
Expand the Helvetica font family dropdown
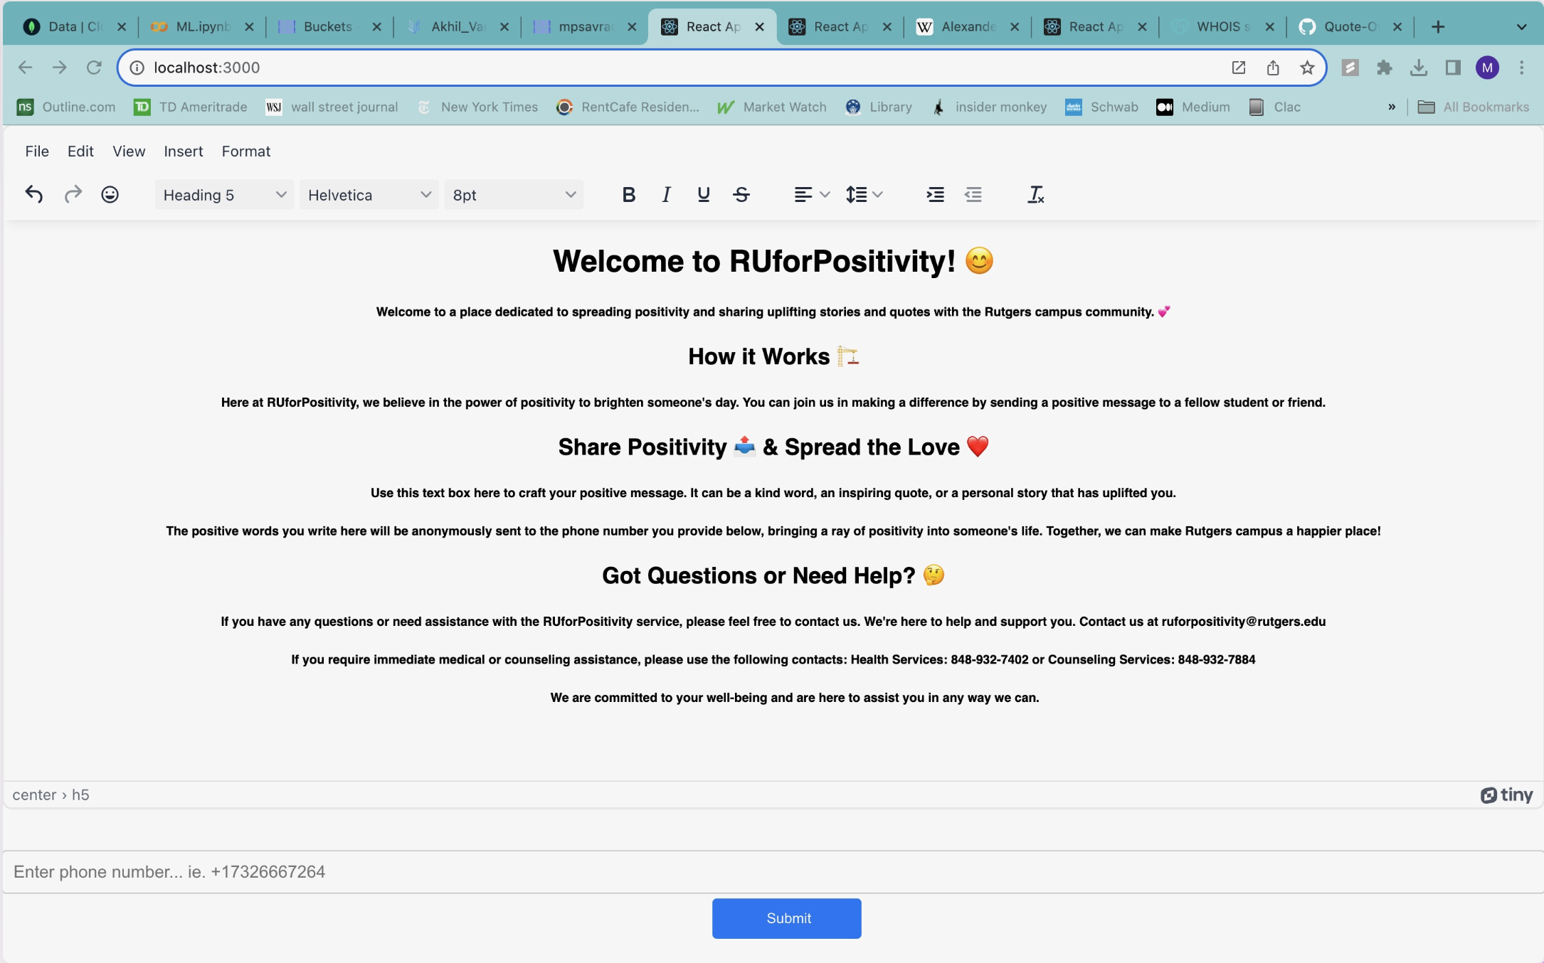click(x=369, y=195)
